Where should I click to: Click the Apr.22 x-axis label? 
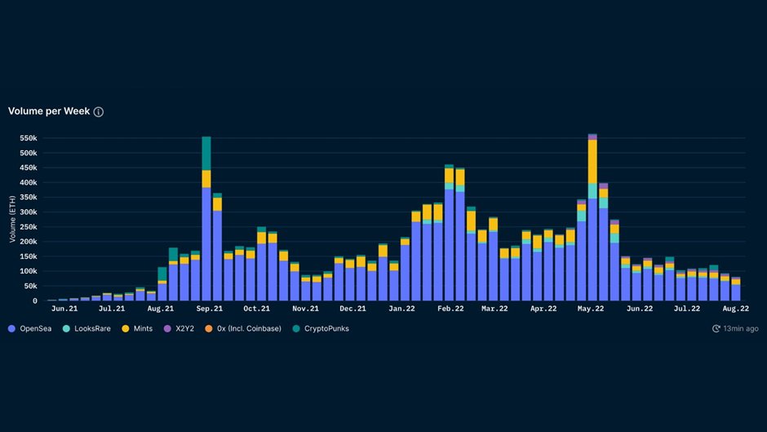[543, 309]
